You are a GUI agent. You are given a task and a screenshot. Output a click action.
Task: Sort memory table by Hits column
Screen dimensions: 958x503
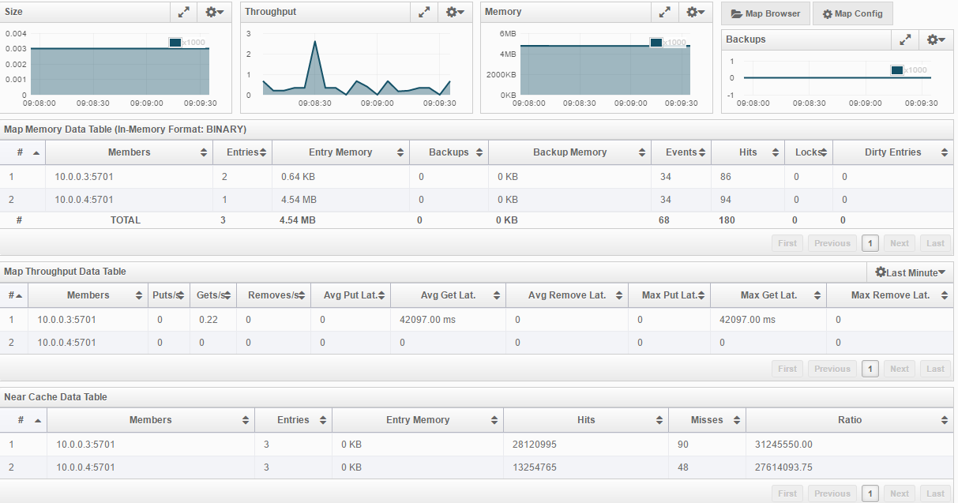[748, 152]
